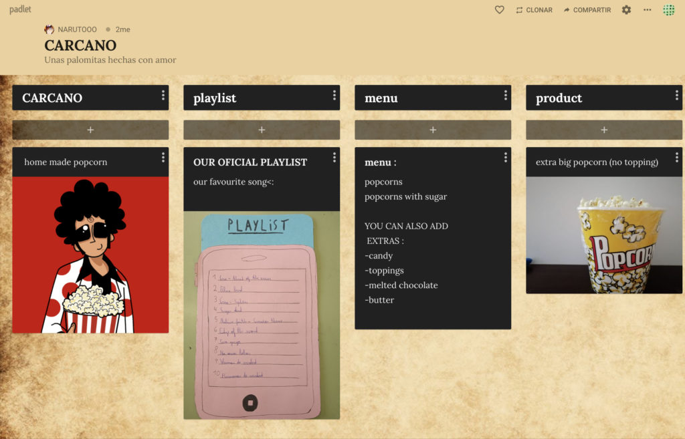Open the settings gear icon
The height and width of the screenshot is (439, 685).
626,10
